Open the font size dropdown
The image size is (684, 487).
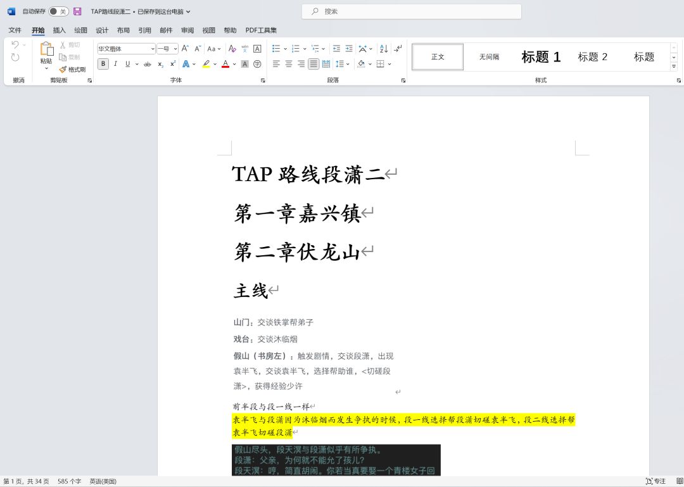coord(166,48)
